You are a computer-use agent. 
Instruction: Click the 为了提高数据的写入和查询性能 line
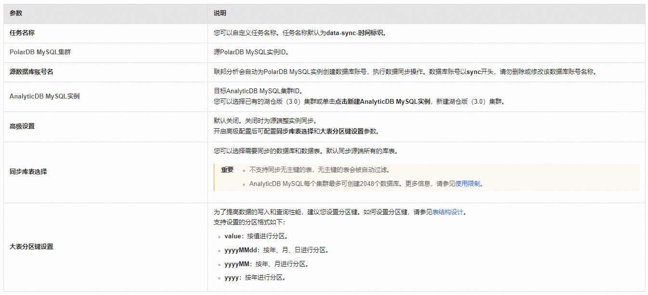340,212
